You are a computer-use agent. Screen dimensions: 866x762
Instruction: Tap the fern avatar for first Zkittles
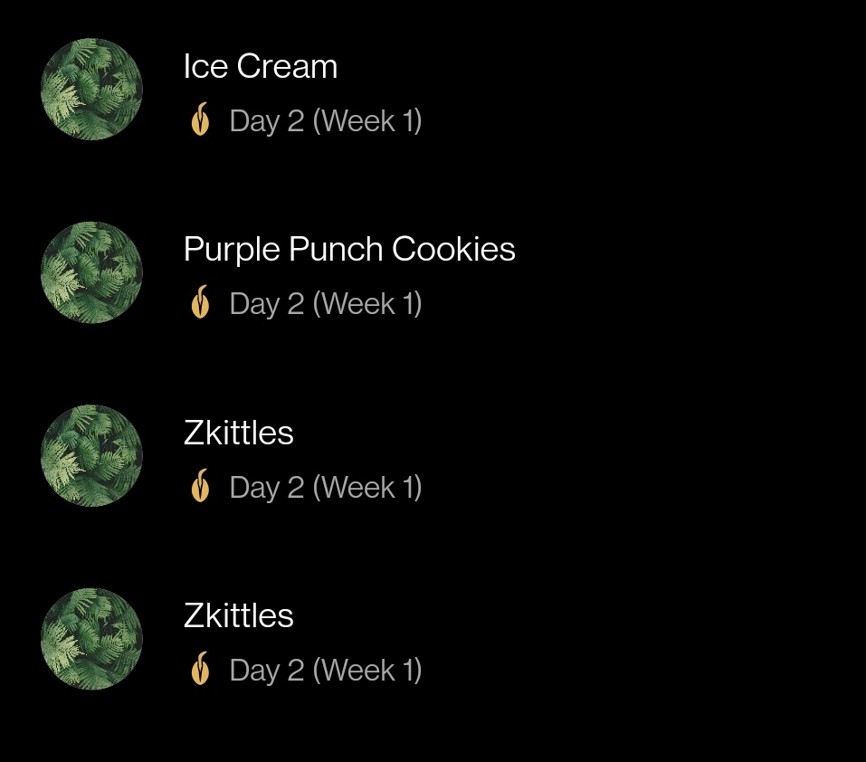click(x=91, y=455)
